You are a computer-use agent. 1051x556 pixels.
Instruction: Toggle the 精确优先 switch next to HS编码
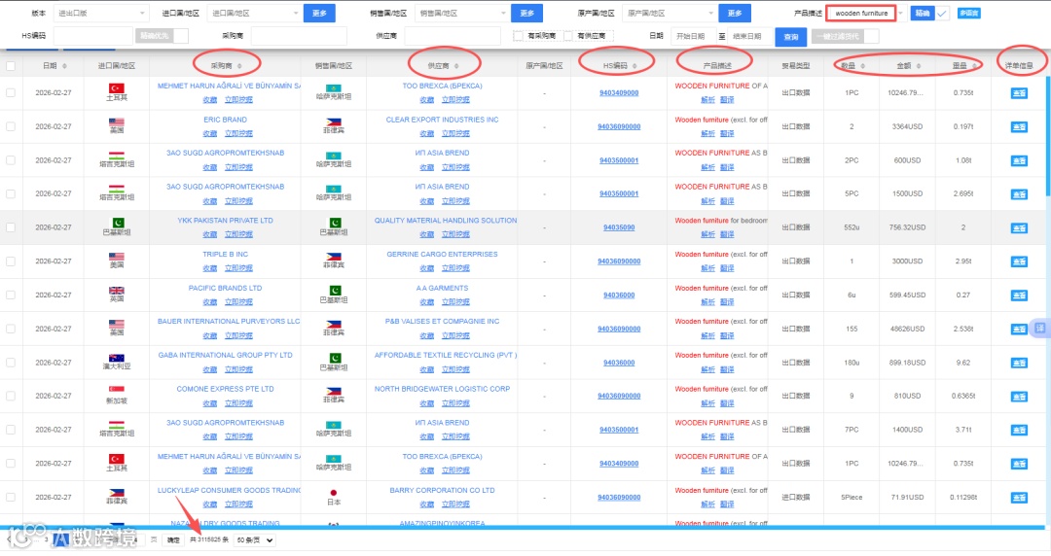(x=163, y=36)
